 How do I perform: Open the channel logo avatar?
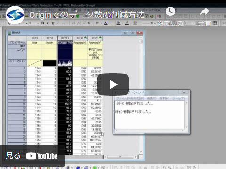(x=15, y=15)
